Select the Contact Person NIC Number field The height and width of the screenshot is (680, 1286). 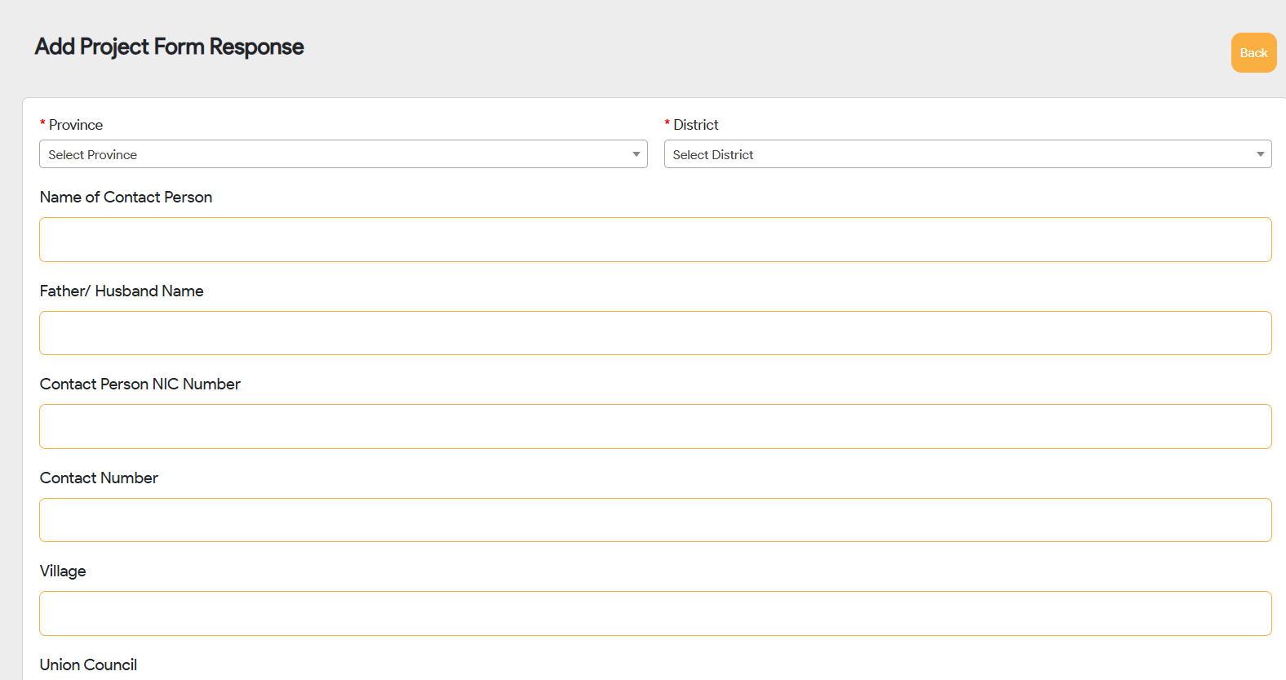(x=655, y=427)
